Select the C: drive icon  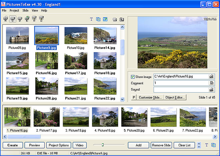pos(13,19)
